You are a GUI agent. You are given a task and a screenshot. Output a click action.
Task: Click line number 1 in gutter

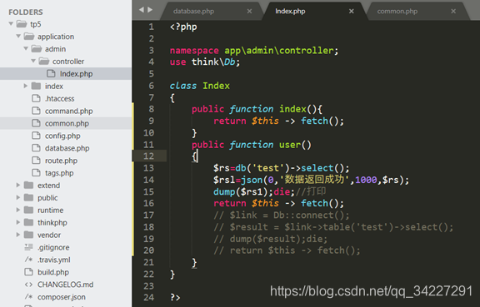(x=151, y=27)
